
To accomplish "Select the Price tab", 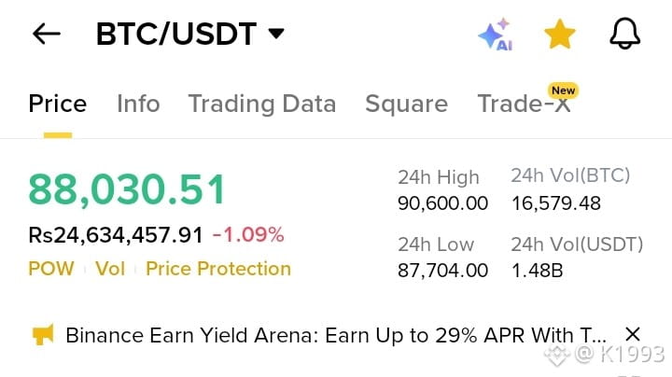I will pyautogui.click(x=58, y=104).
